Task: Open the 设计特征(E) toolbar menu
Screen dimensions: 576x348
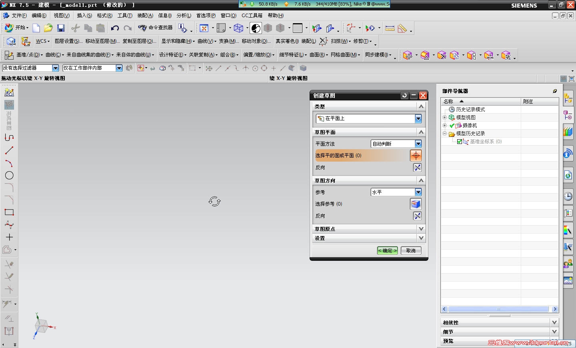Action: click(x=173, y=55)
